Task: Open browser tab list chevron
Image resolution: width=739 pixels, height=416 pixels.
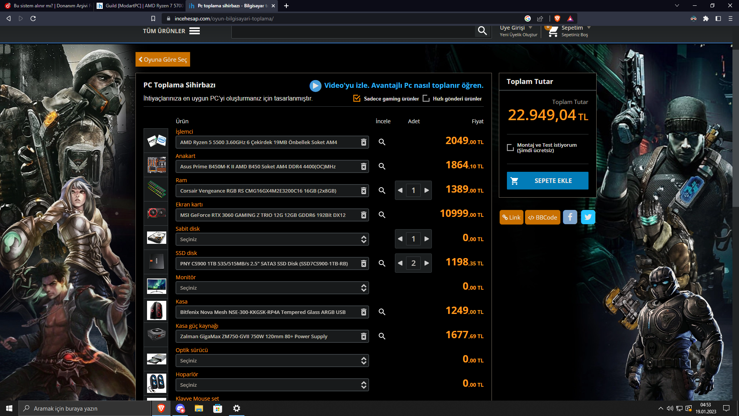Action: click(677, 5)
